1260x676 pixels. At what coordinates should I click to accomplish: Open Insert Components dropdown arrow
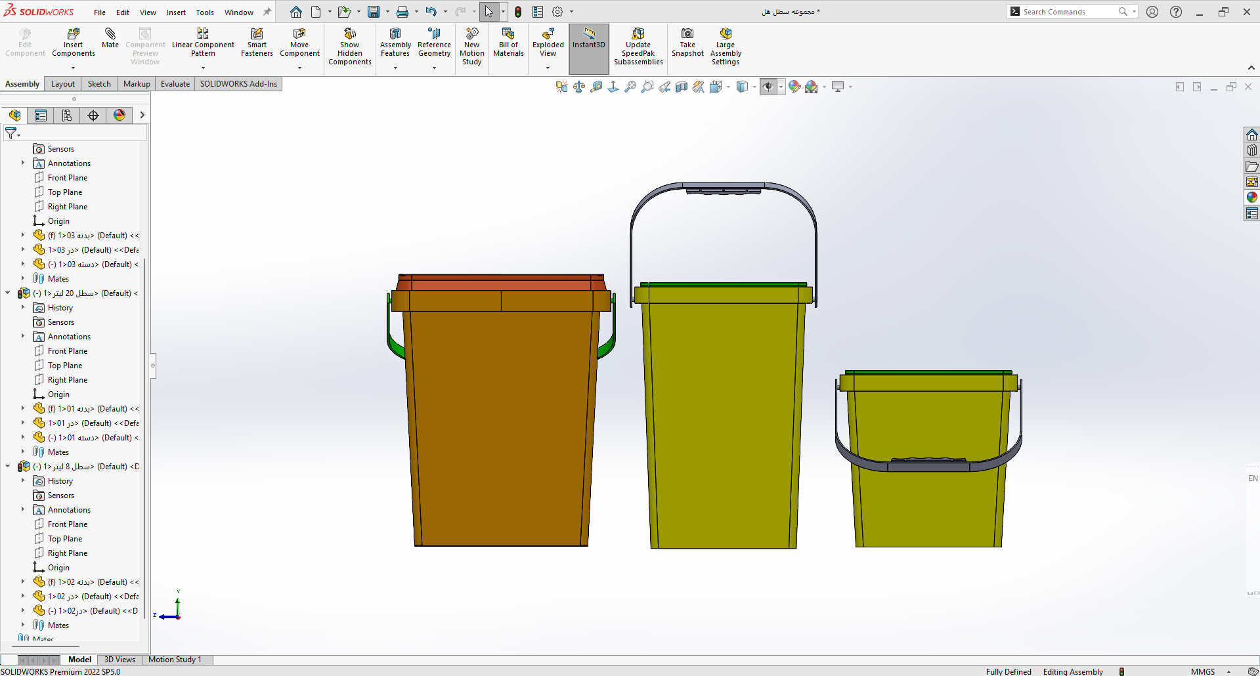click(x=74, y=68)
